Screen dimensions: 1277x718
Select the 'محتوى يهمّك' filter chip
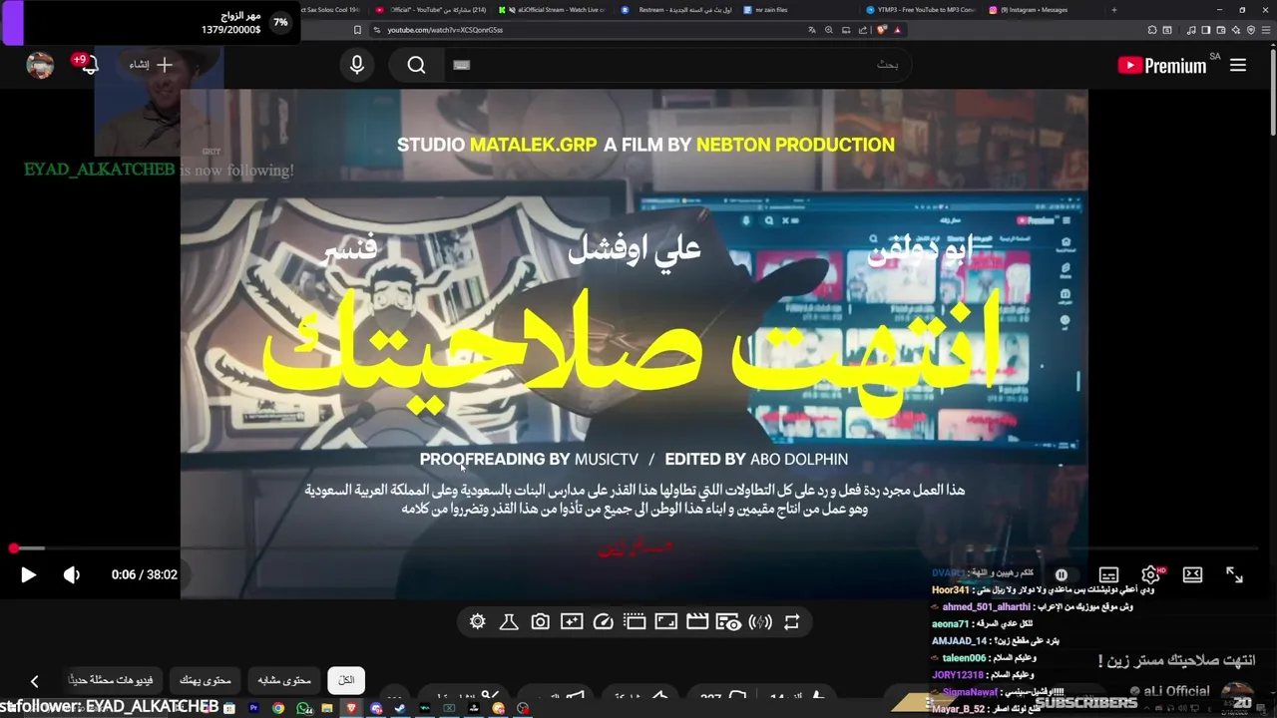[x=206, y=680]
